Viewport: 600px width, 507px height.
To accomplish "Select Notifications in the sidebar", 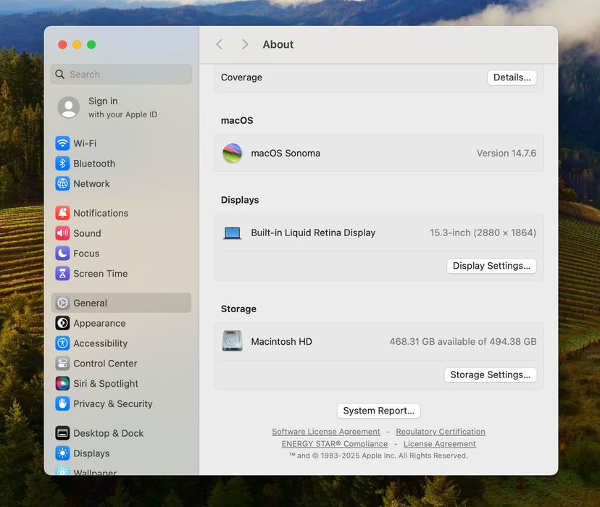I will (x=101, y=213).
